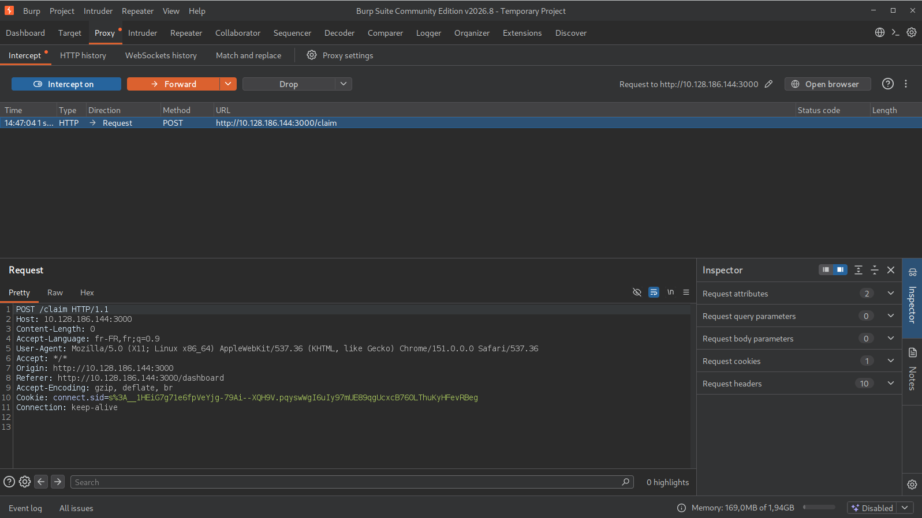Open the command palette terminal icon

[x=895, y=32]
